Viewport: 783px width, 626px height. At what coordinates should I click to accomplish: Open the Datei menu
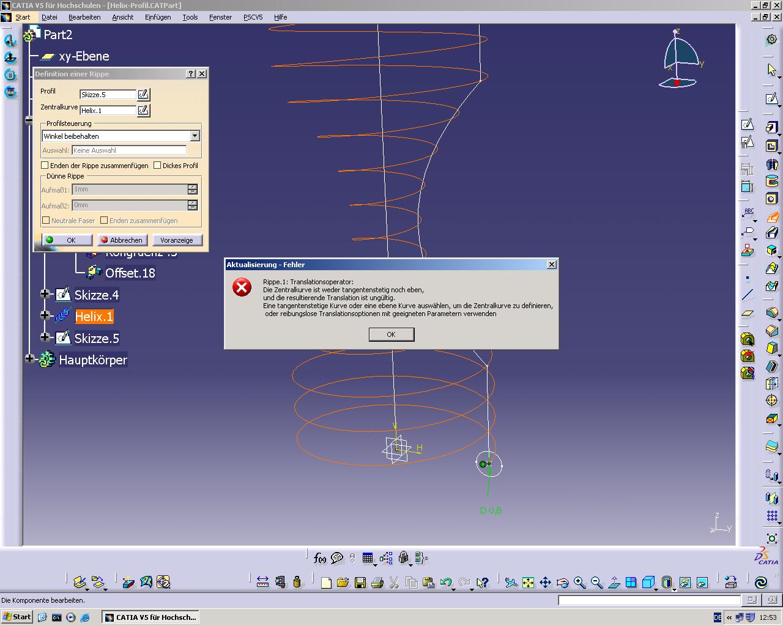coord(50,17)
